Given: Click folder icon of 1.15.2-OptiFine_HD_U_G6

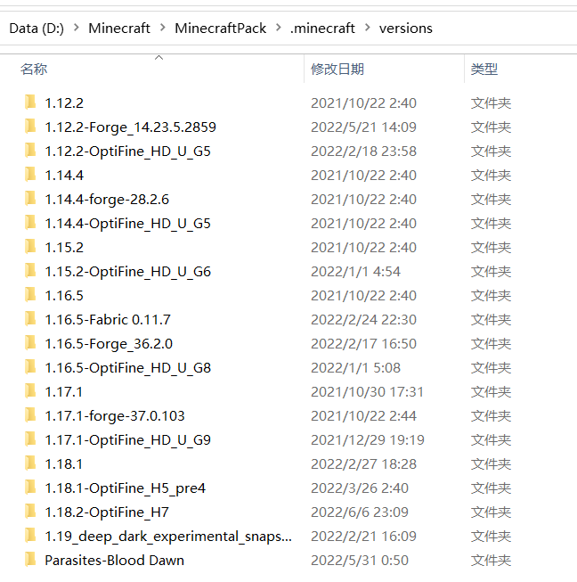Looking at the screenshot, I should pyautogui.click(x=30, y=271).
